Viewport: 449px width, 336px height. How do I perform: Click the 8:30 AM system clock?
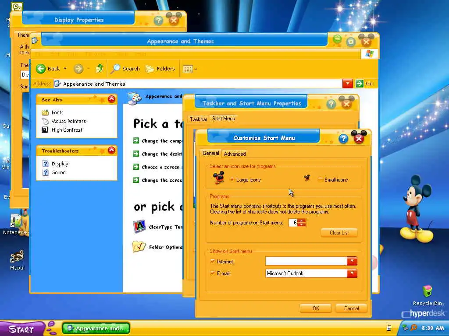point(433,328)
